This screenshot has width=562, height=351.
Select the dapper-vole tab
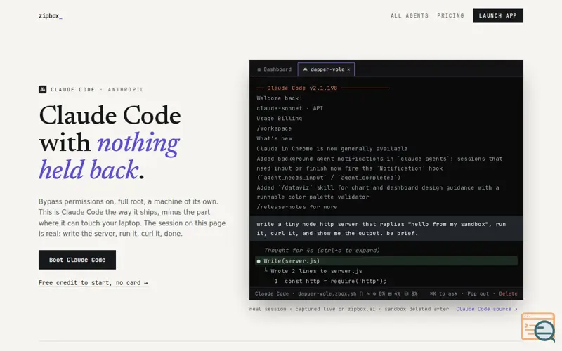(326, 69)
